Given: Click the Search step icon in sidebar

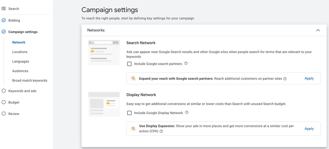Looking at the screenshot, I should 4,9.
